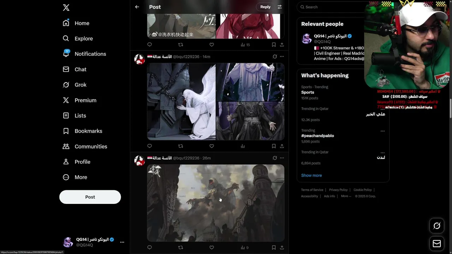
Task: Expand footer More menu
Action: pyautogui.click(x=346, y=196)
